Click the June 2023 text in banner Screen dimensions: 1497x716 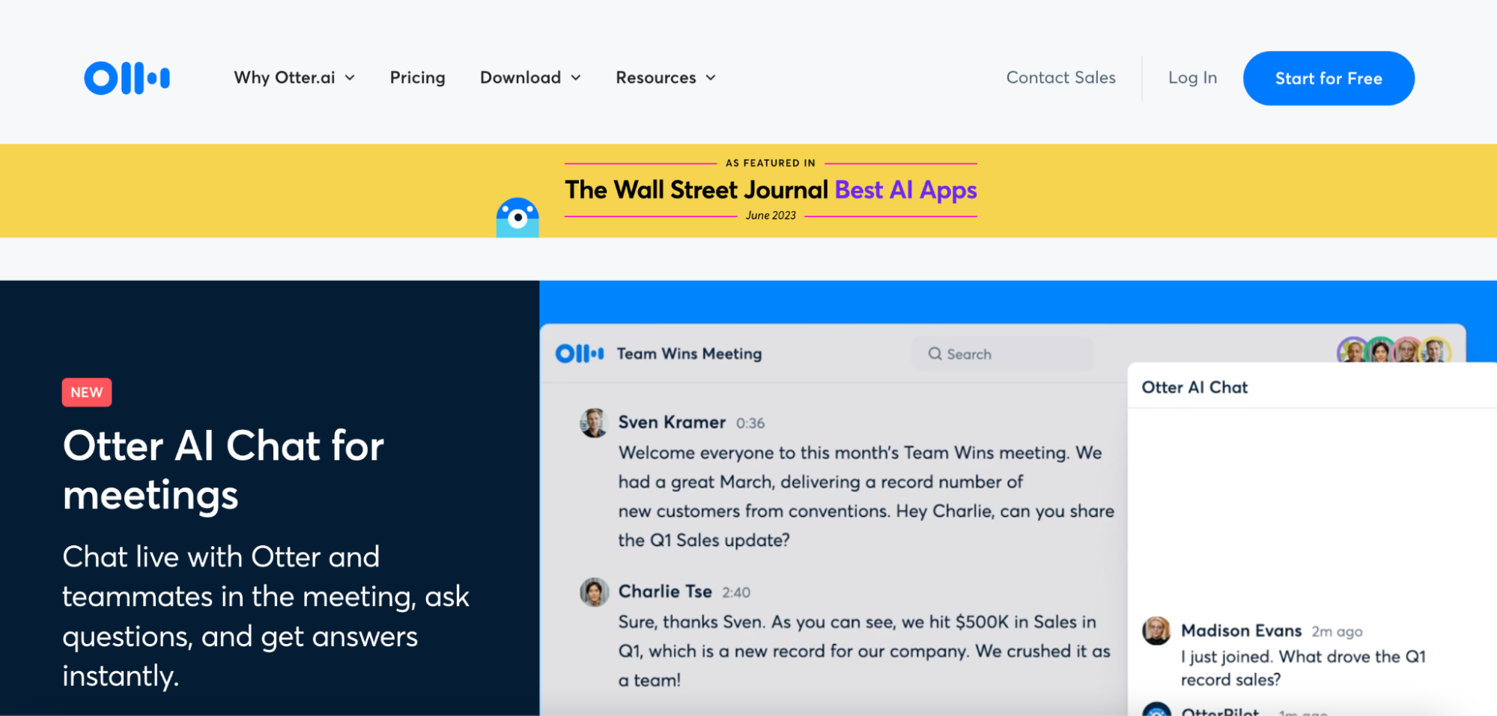(x=771, y=216)
